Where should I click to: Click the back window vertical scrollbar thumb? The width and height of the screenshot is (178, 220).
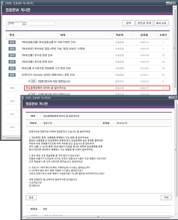point(174,48)
